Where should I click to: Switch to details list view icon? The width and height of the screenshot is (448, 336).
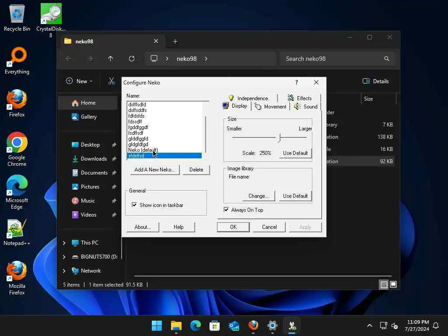[384, 284]
